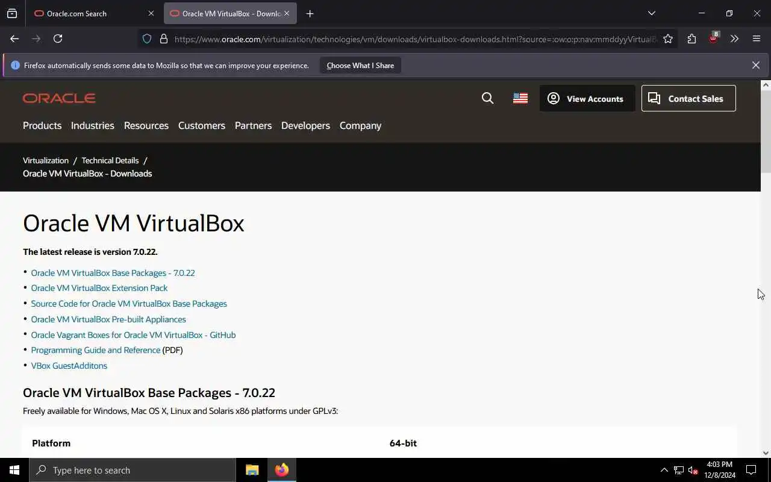Image resolution: width=771 pixels, height=482 pixels.
Task: Open tracking protection shield icon
Action: 147,39
